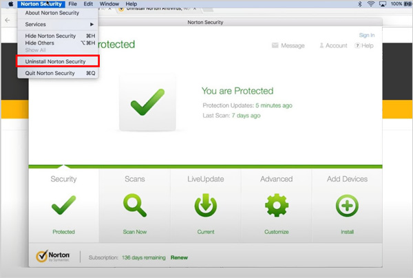Click Scan Now link
This screenshot has height=278, width=413.
(x=135, y=232)
